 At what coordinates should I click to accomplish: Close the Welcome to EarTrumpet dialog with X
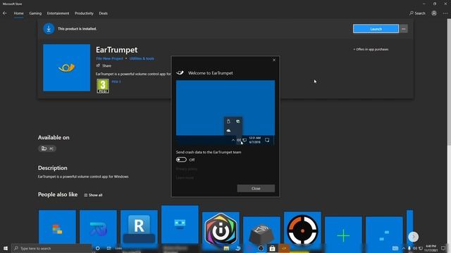click(274, 60)
